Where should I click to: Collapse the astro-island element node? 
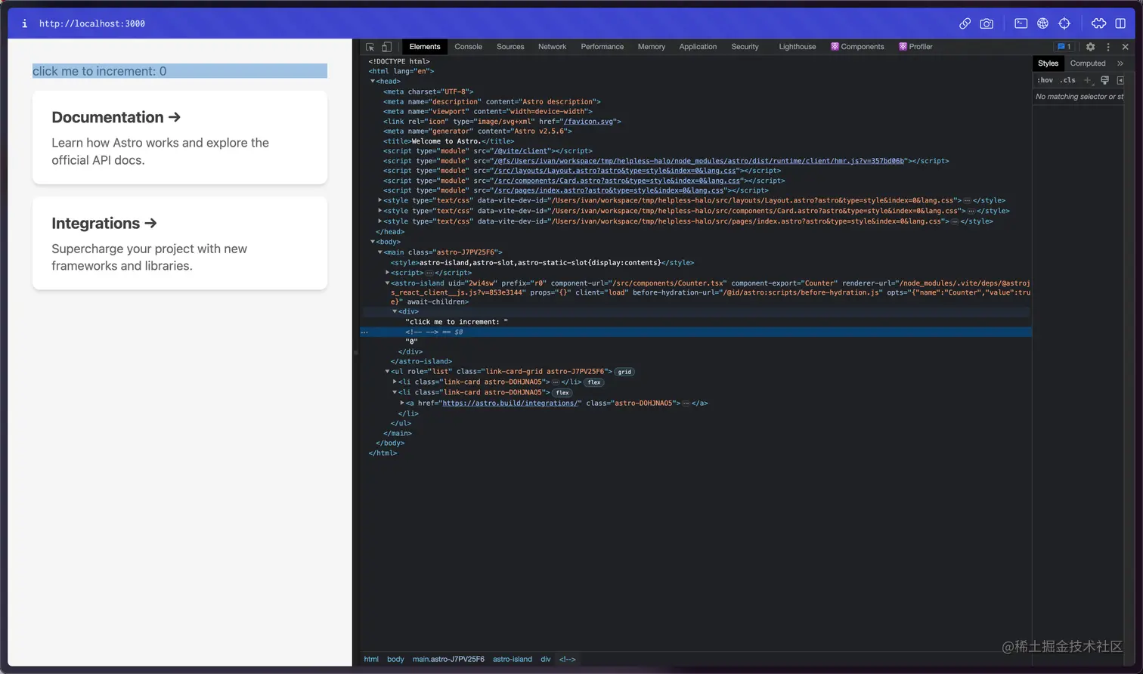point(387,283)
